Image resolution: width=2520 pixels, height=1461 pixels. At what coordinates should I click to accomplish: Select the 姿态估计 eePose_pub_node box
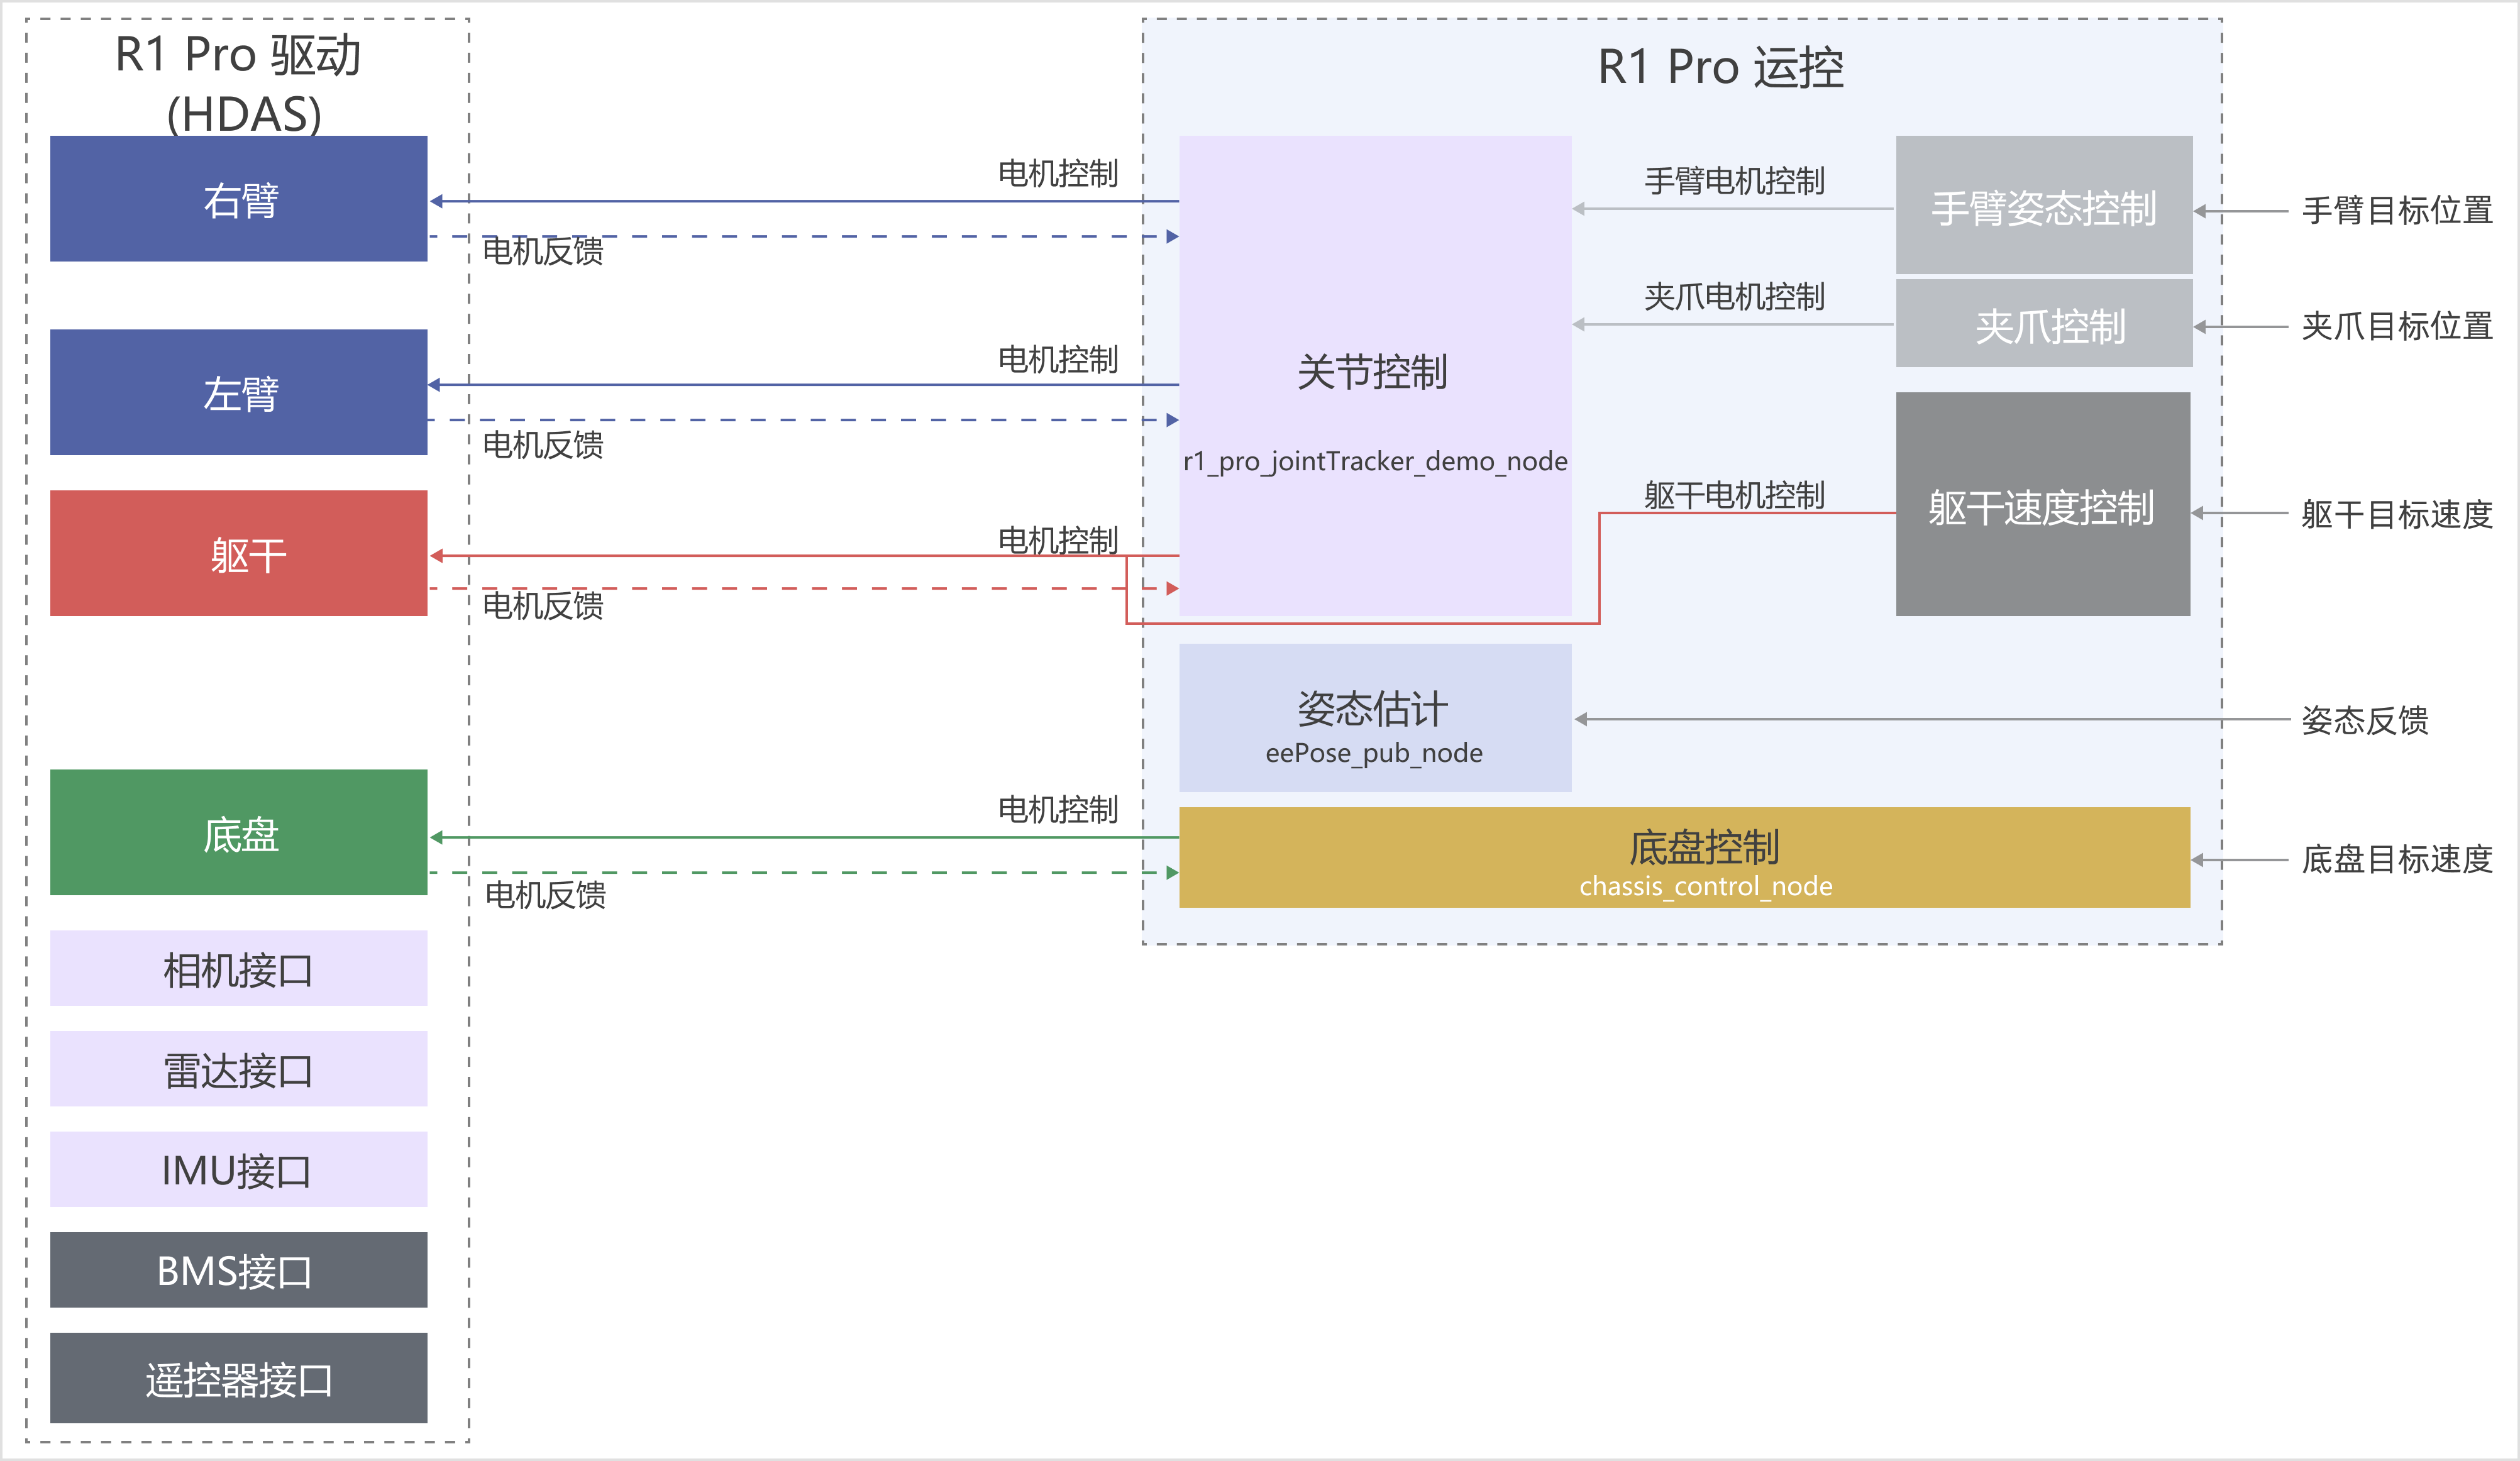(x=1374, y=718)
